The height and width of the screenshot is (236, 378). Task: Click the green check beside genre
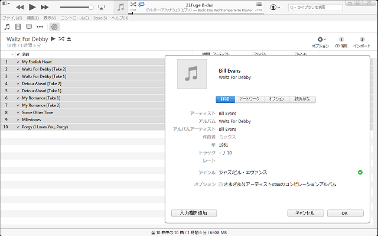coord(360,172)
